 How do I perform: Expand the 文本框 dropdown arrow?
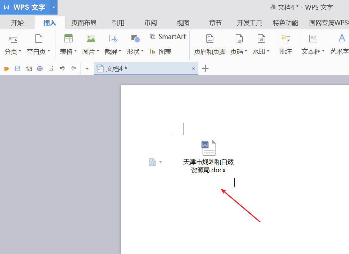point(323,51)
